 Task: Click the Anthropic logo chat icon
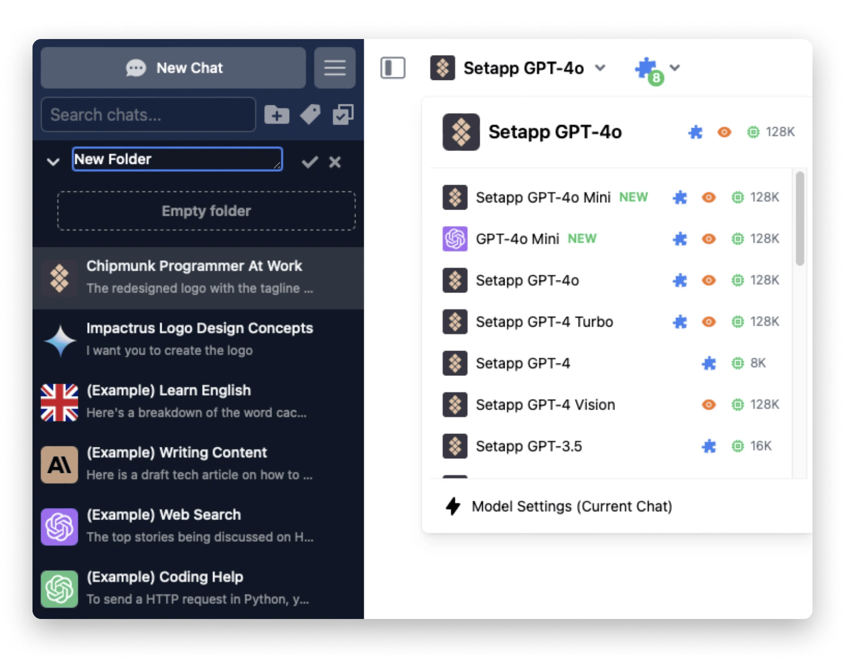click(x=60, y=465)
